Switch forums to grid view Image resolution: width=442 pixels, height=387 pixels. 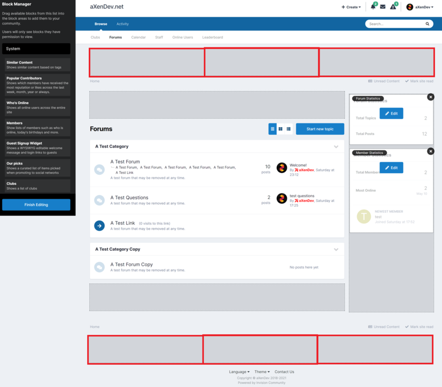tap(280, 129)
